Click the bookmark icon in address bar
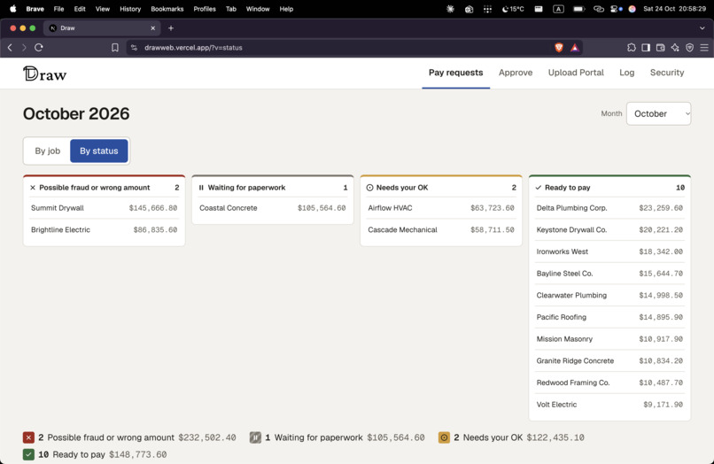This screenshot has width=714, height=464. (115, 47)
